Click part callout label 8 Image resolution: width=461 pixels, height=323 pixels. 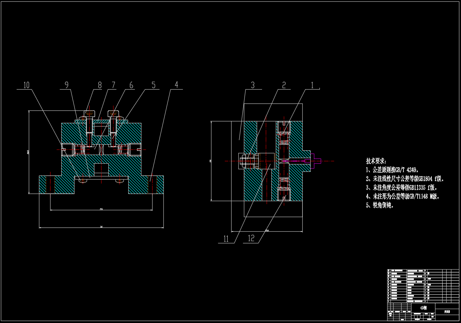[x=100, y=85]
